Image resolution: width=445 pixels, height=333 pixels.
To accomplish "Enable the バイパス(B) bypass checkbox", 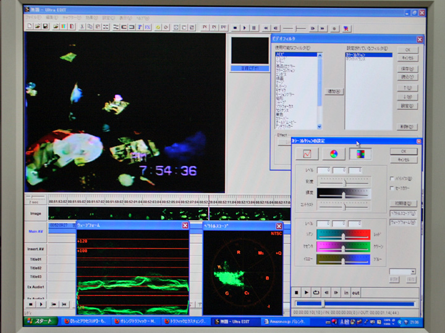I will [392, 178].
